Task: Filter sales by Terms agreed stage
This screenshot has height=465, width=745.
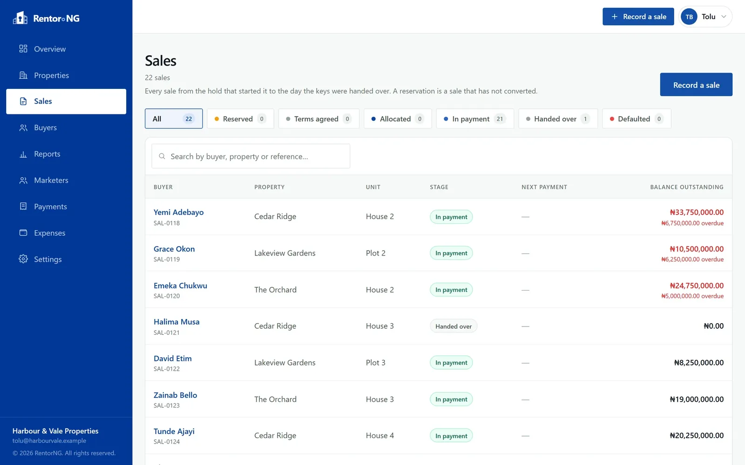Action: pyautogui.click(x=319, y=119)
